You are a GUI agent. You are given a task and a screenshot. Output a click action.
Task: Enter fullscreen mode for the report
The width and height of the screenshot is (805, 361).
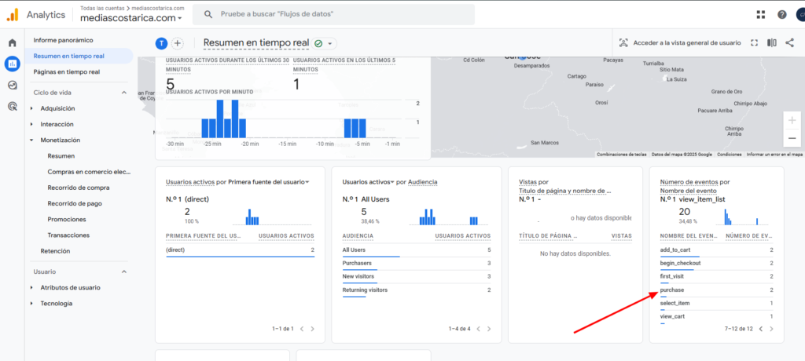coord(754,43)
